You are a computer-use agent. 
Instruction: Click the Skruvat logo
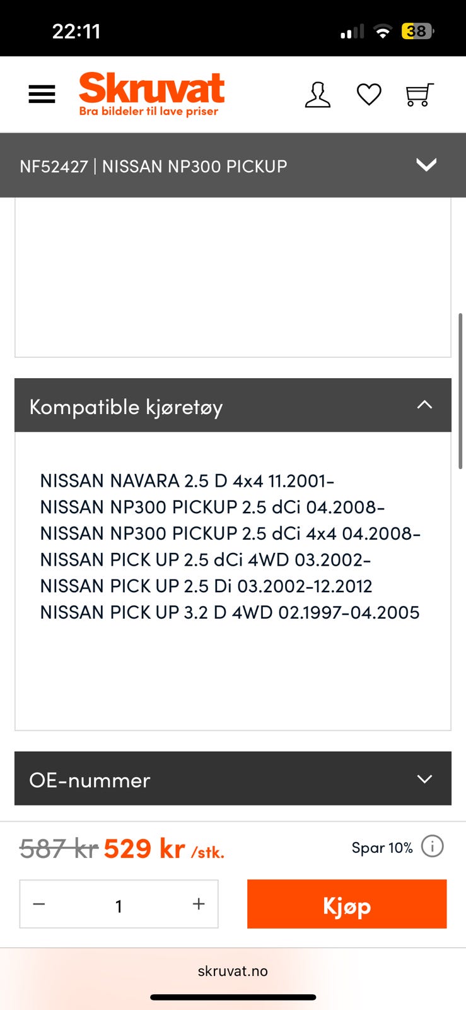(151, 94)
